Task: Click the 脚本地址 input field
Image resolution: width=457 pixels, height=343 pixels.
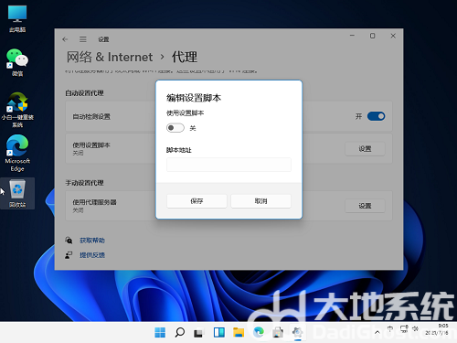Action: click(x=228, y=165)
